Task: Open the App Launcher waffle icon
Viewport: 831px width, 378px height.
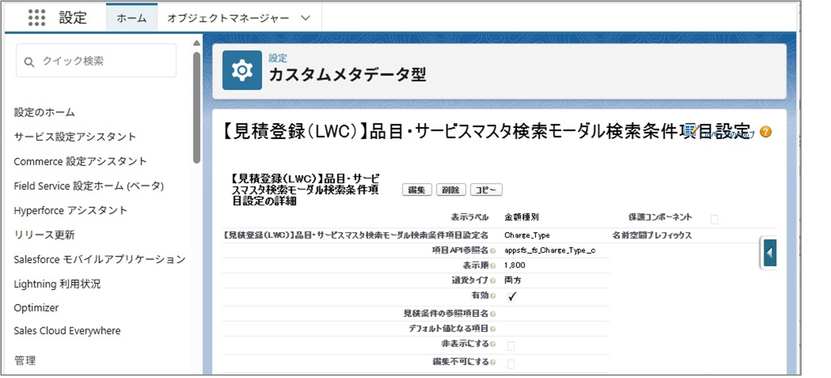Action: coord(37,17)
